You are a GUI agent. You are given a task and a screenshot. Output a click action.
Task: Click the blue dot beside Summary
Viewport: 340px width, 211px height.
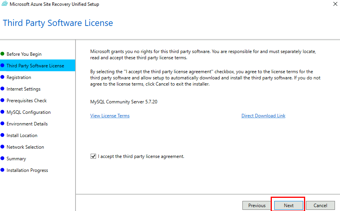click(x=2, y=158)
